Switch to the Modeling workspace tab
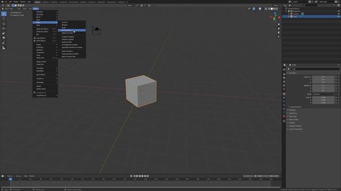The image size is (341, 191). [45, 2]
